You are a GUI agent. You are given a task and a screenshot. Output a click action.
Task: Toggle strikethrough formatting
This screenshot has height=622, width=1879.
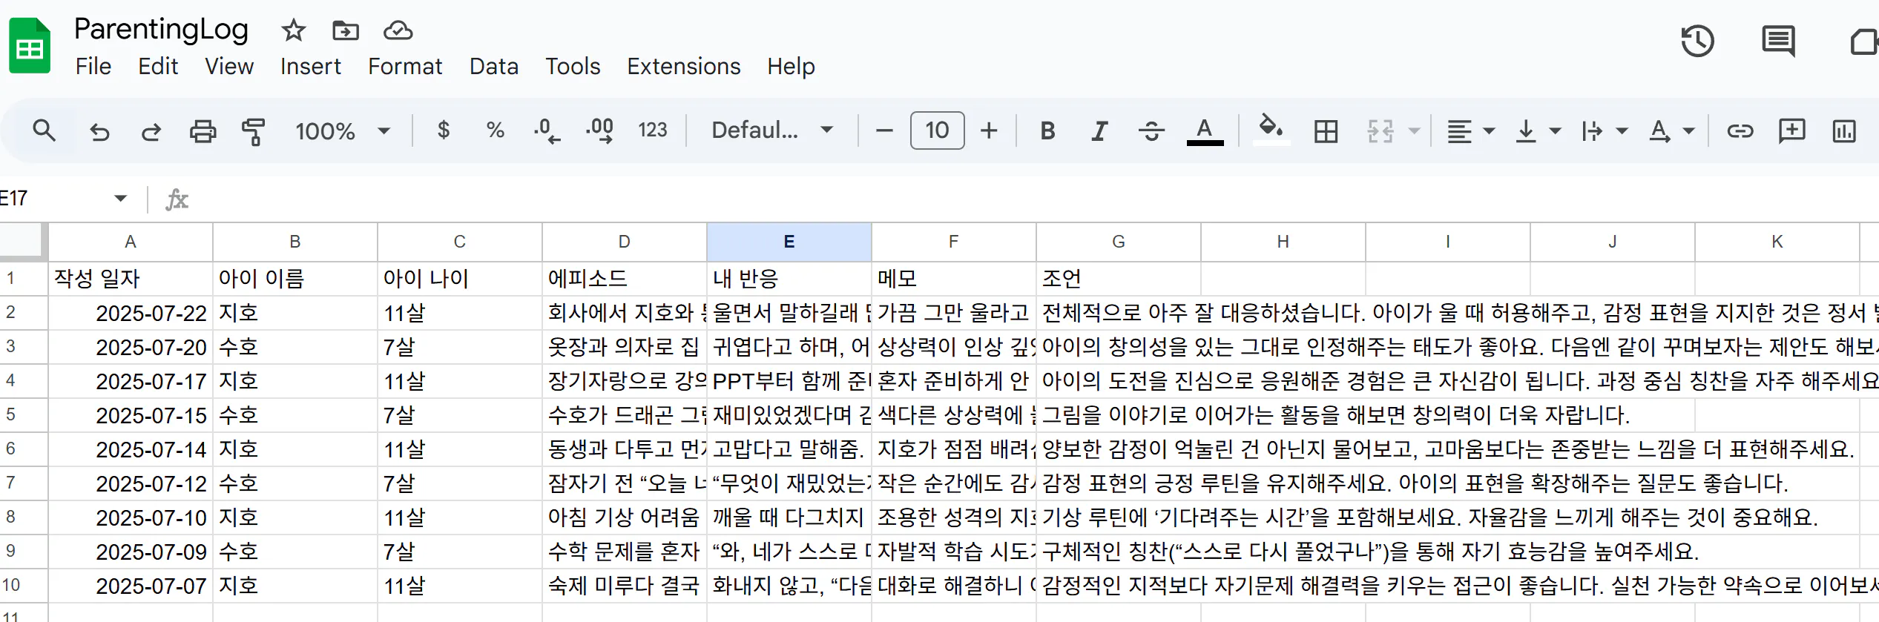point(1151,130)
